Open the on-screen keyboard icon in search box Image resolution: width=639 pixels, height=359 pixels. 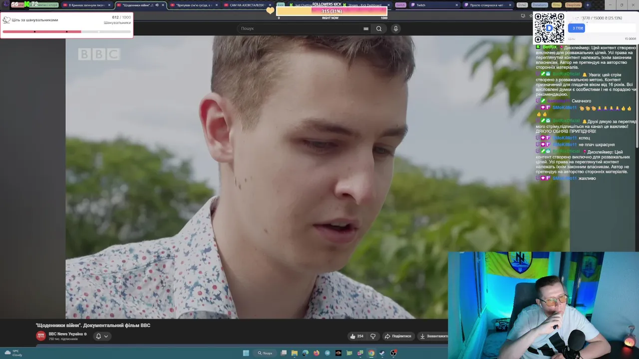click(366, 28)
